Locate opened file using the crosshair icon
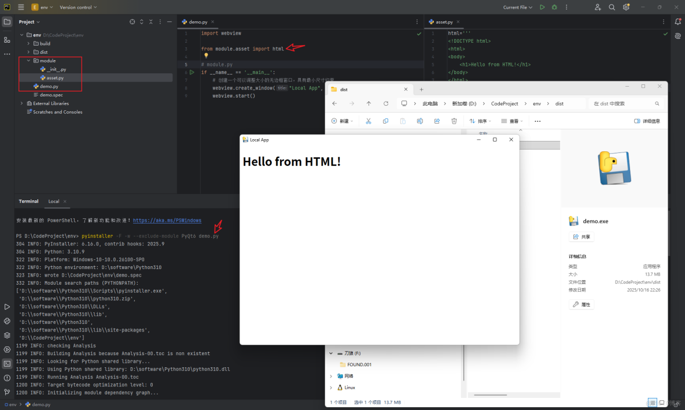Image resolution: width=685 pixels, height=410 pixels. click(x=132, y=21)
